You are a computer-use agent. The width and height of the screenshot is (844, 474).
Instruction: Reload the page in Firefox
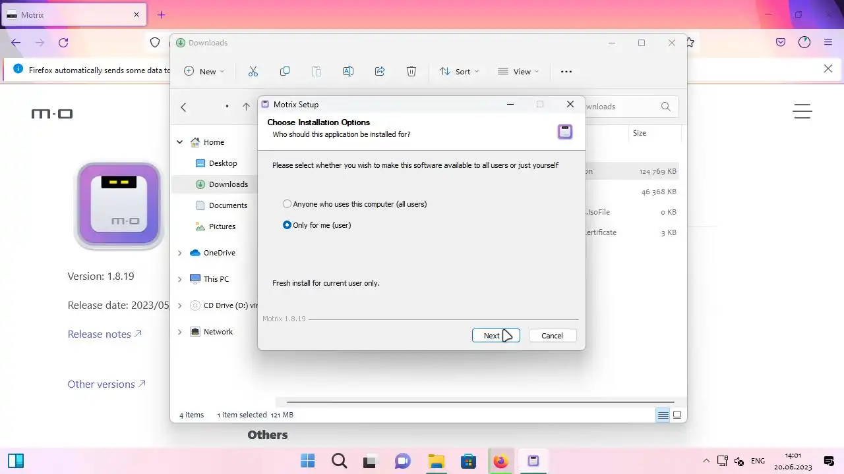pyautogui.click(x=63, y=42)
